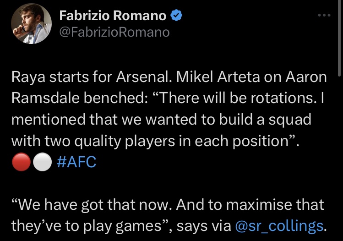Open the #AFC hashtag
Image resolution: width=343 pixels, height=241 pixels.
(76, 162)
